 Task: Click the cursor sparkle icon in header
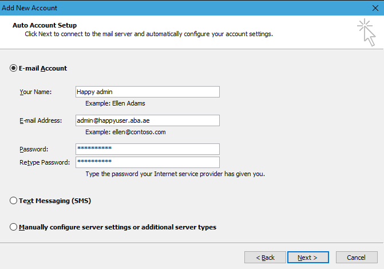coord(366,32)
